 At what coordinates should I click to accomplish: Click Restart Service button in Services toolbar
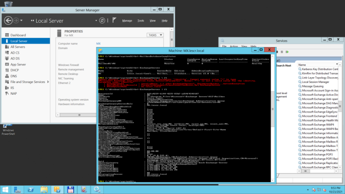[x=287, y=52]
